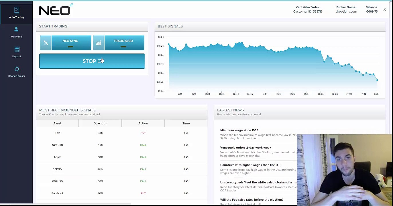393x206 pixels.
Task: Open the My Profile sidebar icon
Action: [x=16, y=29]
